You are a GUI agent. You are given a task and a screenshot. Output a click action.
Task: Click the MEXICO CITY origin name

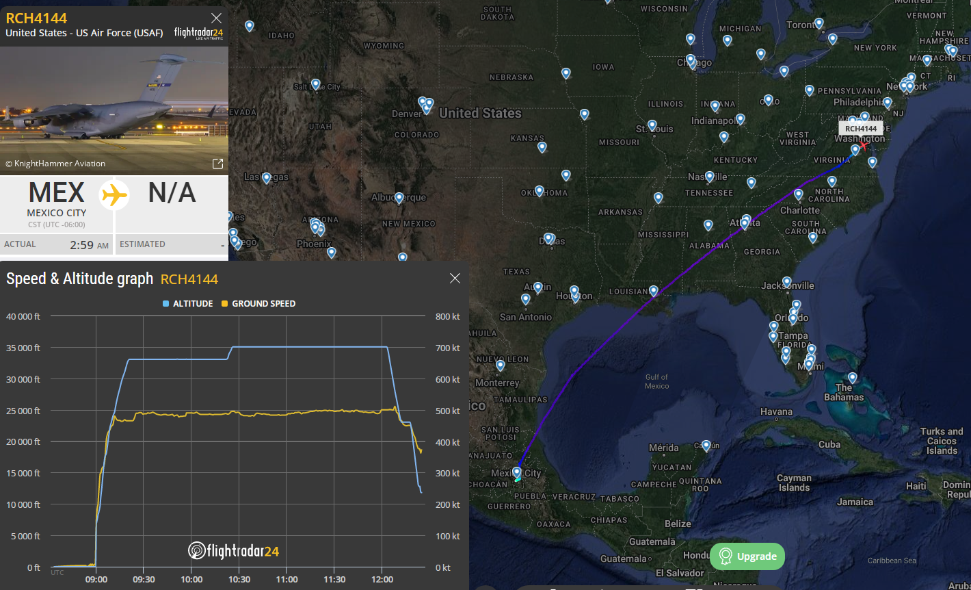[57, 213]
